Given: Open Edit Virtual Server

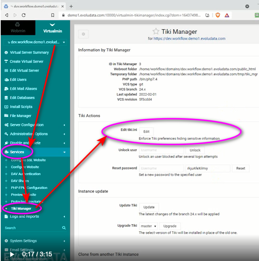Looking at the screenshot, I should tap(24, 71).
